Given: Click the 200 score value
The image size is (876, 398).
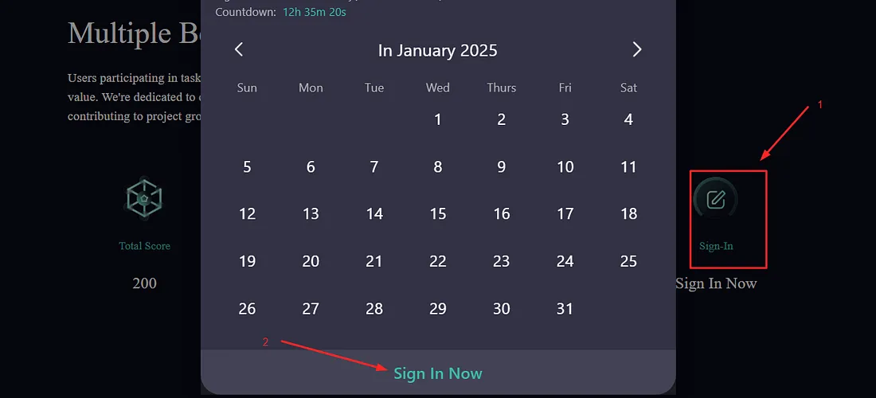Looking at the screenshot, I should [144, 283].
